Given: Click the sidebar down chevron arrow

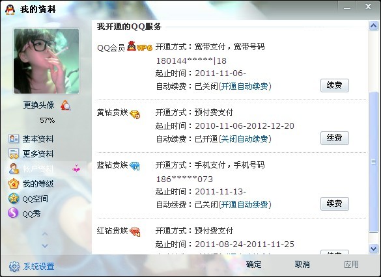Looking at the screenshot, I should (45, 246).
